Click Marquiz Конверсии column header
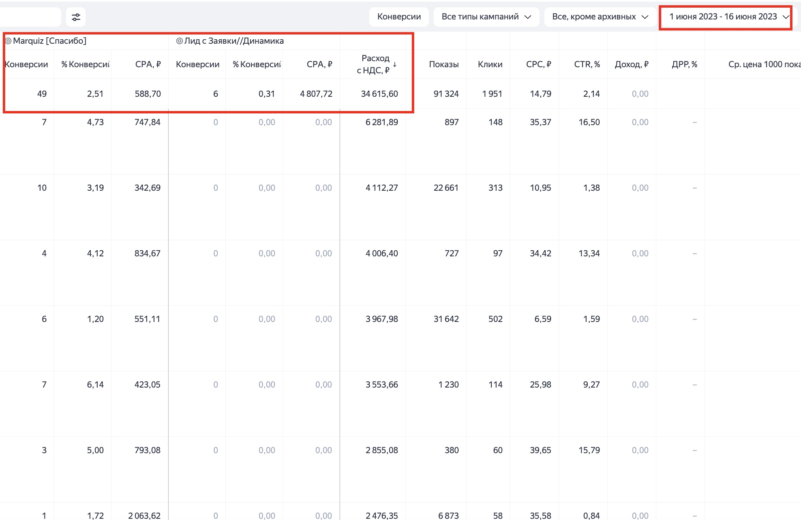The width and height of the screenshot is (801, 520). pyautogui.click(x=26, y=64)
